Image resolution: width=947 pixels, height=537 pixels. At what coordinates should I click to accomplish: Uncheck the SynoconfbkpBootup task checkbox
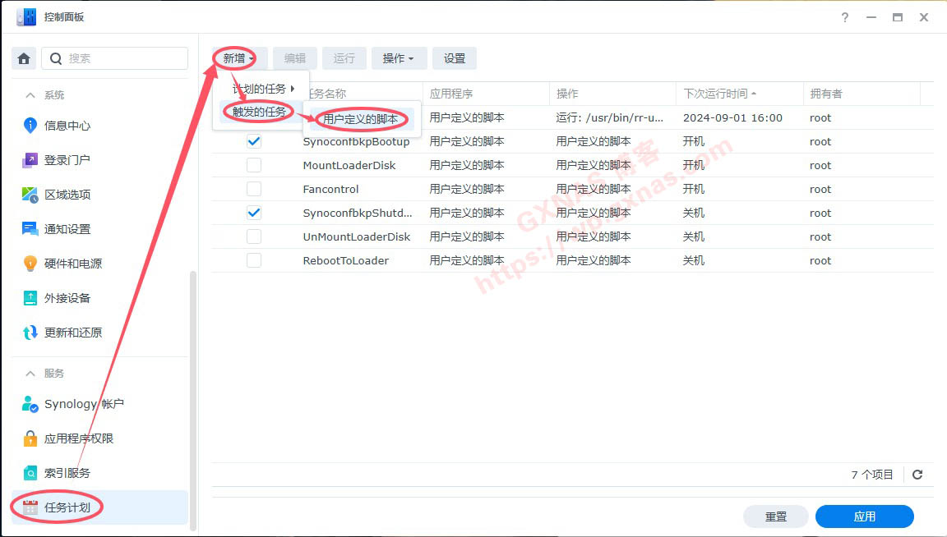254,141
